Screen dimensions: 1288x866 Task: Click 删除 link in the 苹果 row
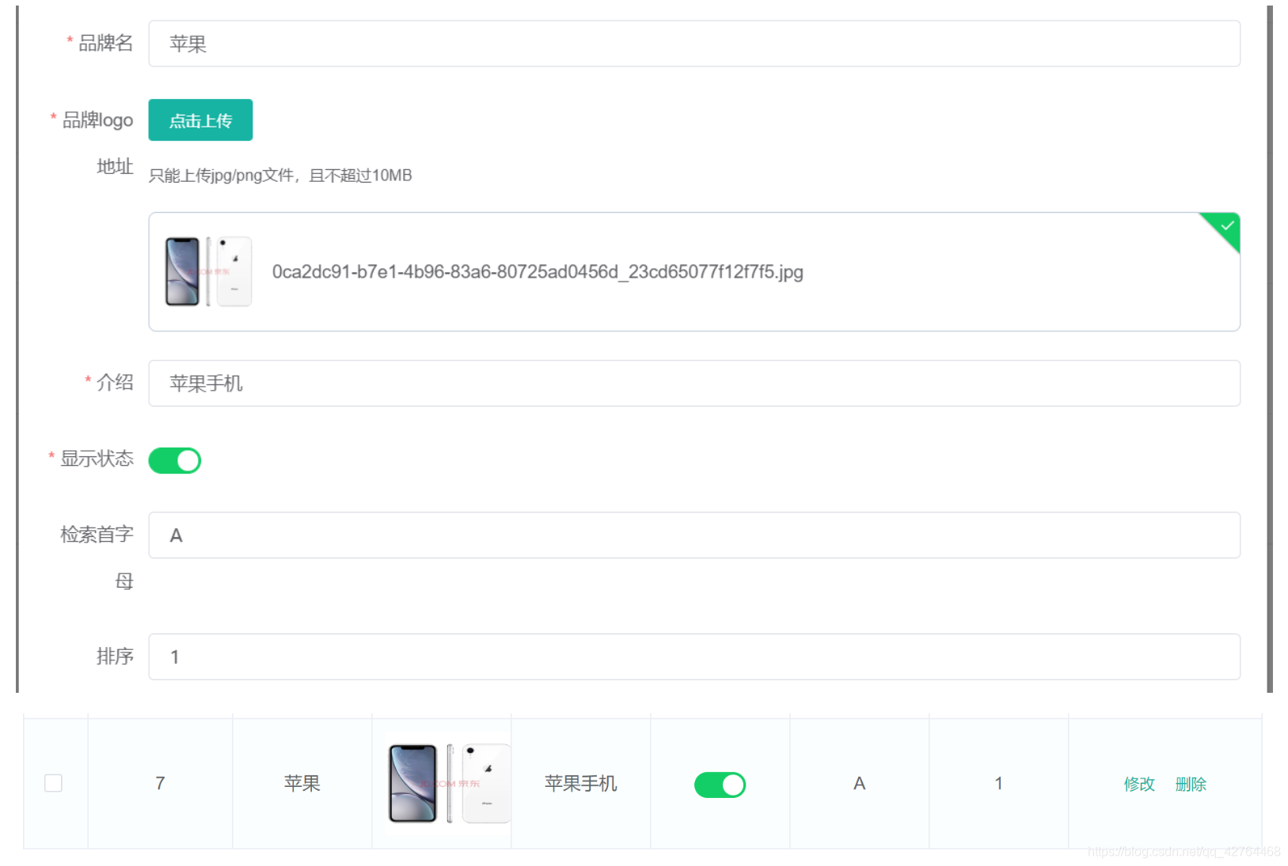[x=1191, y=784]
